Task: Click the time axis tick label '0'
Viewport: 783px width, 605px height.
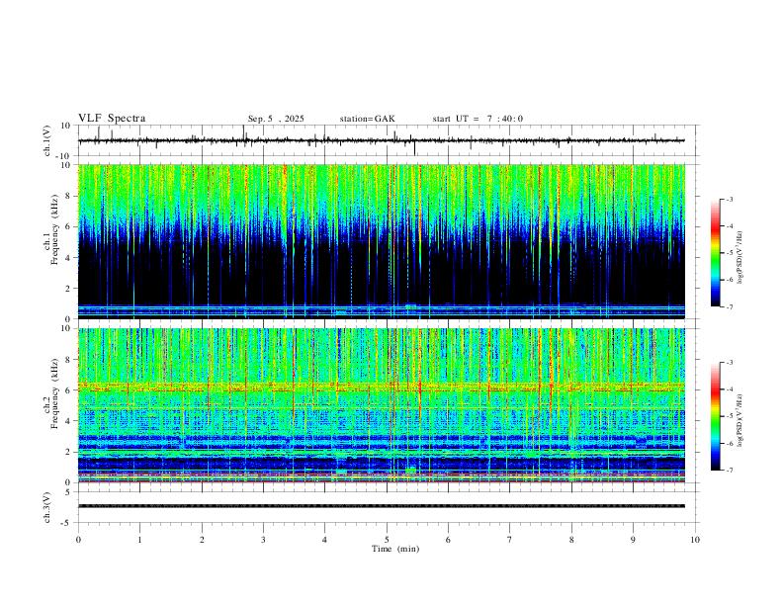Action: point(78,540)
